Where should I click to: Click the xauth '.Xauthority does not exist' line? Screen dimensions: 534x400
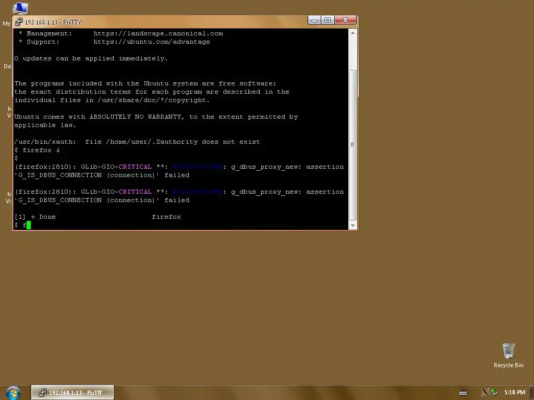pyautogui.click(x=137, y=142)
